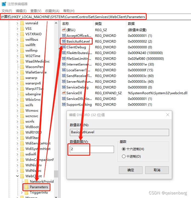Image resolution: width=191 pixels, height=198 pixels.
Task: Select the ServiceDebug DWORD icon
Action: [x=64, y=87]
